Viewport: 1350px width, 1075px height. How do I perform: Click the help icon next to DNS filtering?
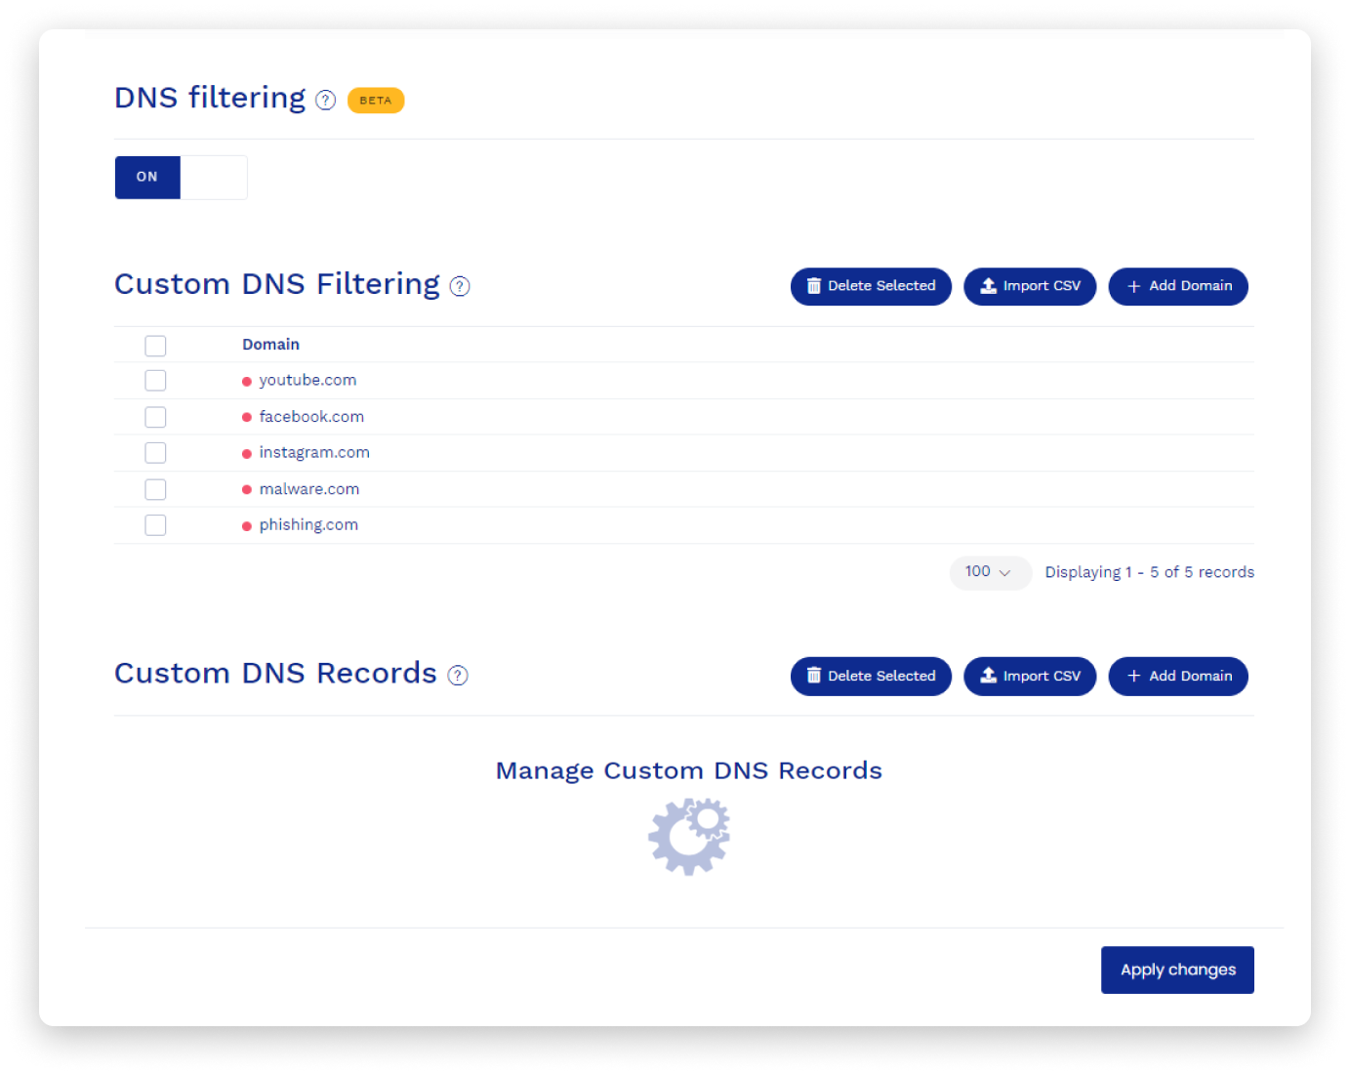coord(326,100)
